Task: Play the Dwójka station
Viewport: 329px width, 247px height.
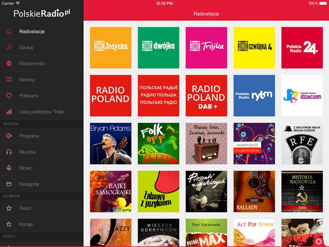Action: 159,47
